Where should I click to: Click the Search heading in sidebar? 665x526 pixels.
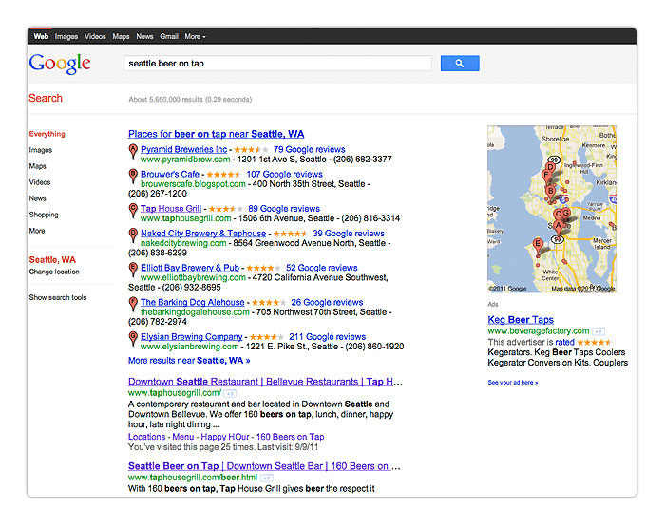point(46,98)
